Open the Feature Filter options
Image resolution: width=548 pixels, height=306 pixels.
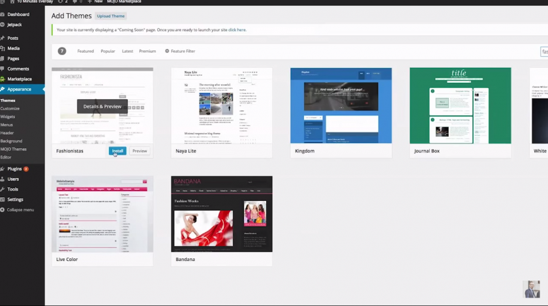pos(180,51)
